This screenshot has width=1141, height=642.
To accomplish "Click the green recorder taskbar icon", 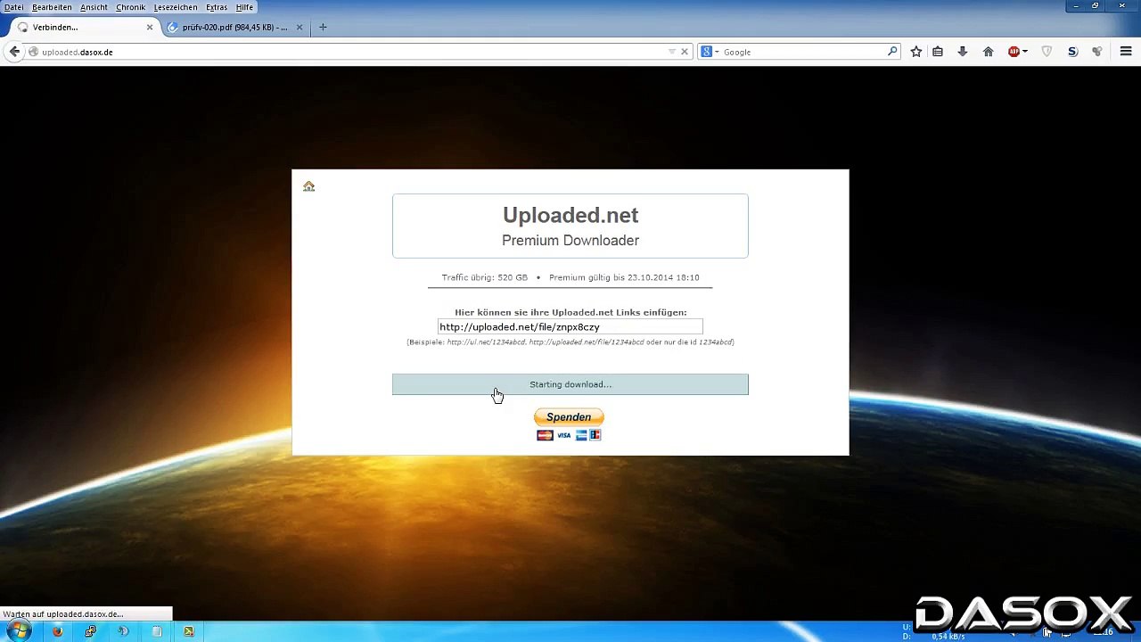I will [189, 631].
